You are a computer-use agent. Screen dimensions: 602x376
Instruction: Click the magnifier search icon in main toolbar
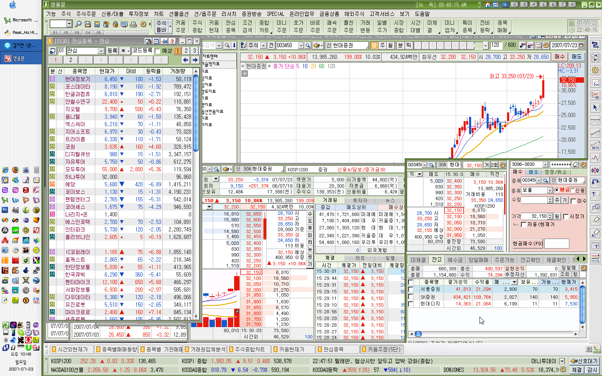click(x=79, y=24)
